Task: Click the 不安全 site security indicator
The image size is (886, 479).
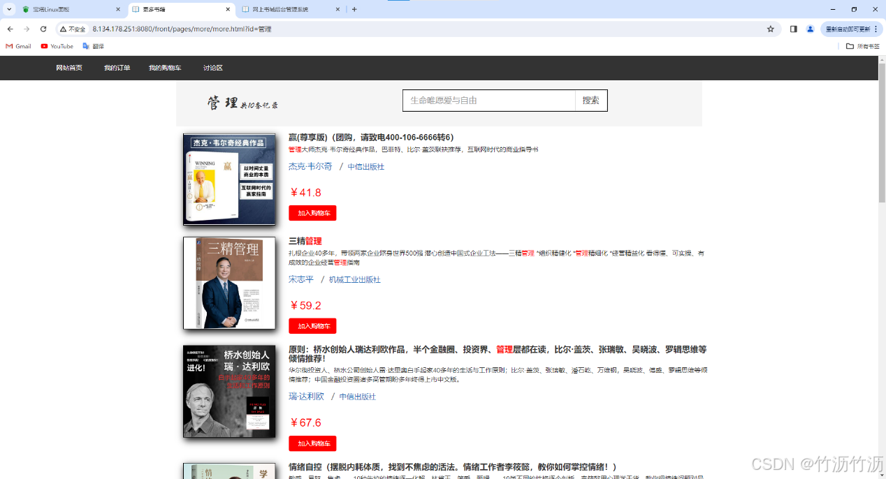Action: tap(73, 29)
